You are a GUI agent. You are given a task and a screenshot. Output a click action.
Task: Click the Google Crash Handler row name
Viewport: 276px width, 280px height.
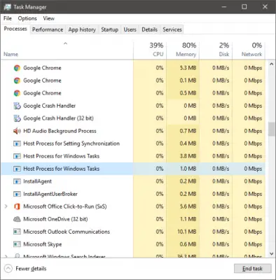click(x=50, y=106)
